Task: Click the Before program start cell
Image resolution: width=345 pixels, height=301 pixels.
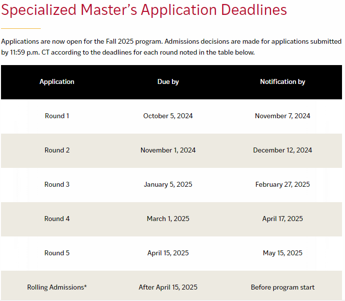Action: click(282, 287)
